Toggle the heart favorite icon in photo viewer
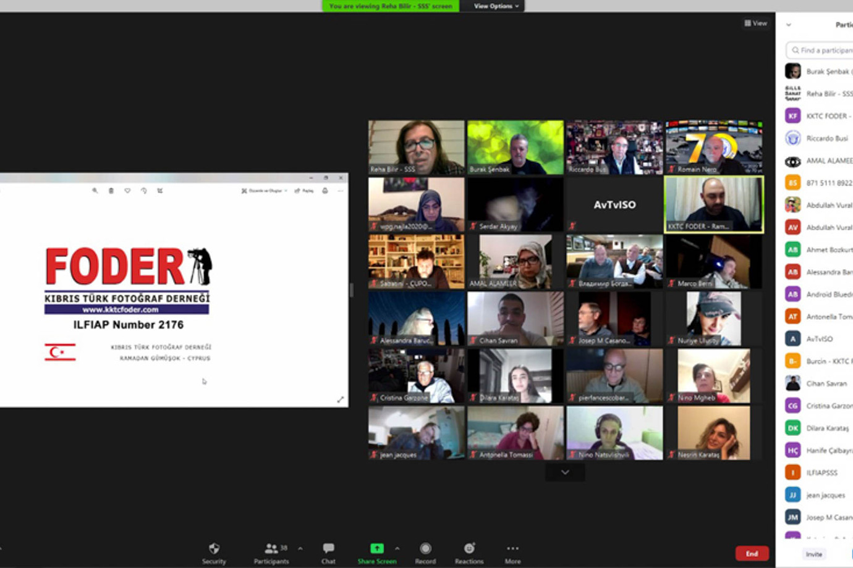The width and height of the screenshot is (853, 568). (x=127, y=191)
